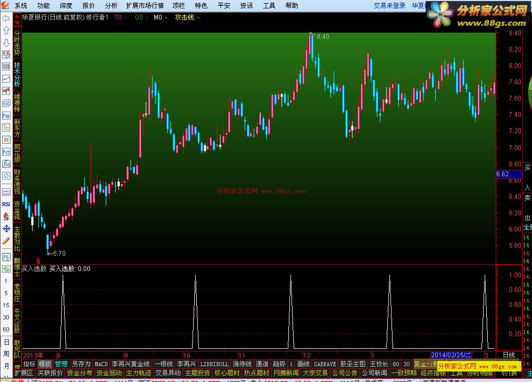Select the weekly 周 period

6,354
